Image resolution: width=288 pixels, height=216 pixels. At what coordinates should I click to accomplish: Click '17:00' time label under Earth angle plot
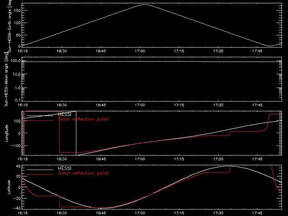pyautogui.click(x=140, y=51)
